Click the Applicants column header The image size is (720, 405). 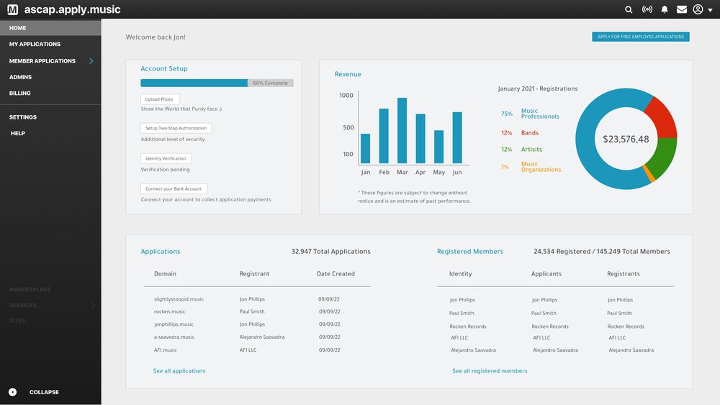[546, 274]
